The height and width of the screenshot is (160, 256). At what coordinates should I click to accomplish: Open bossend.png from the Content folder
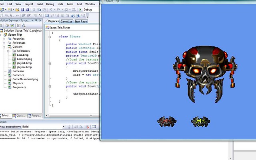(x=24, y=59)
